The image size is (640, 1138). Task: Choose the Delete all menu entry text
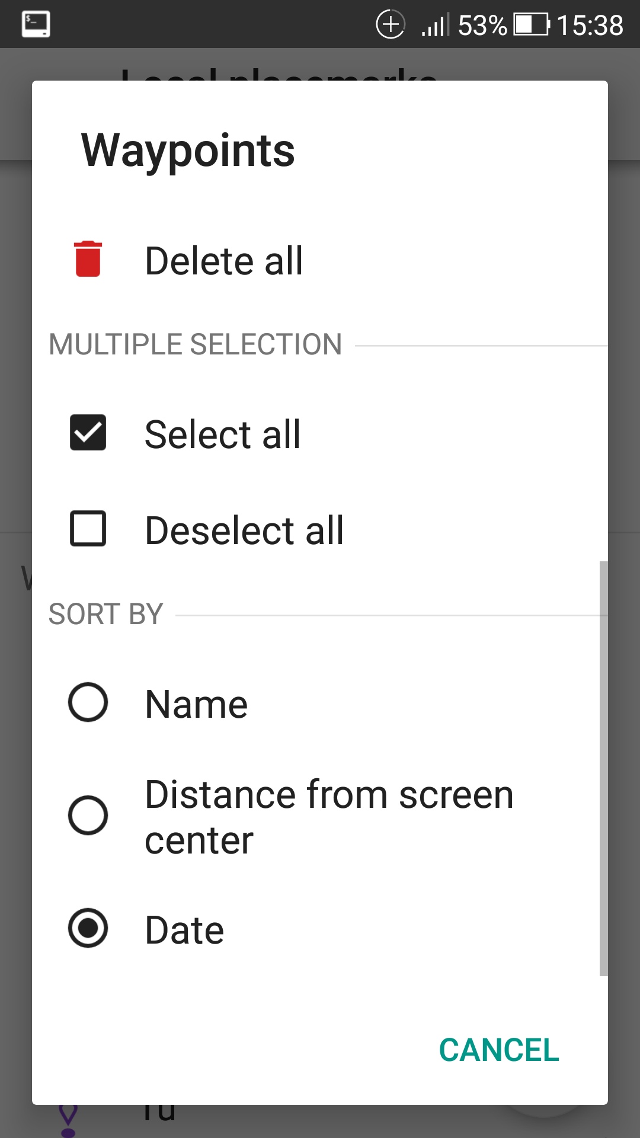pyautogui.click(x=224, y=261)
